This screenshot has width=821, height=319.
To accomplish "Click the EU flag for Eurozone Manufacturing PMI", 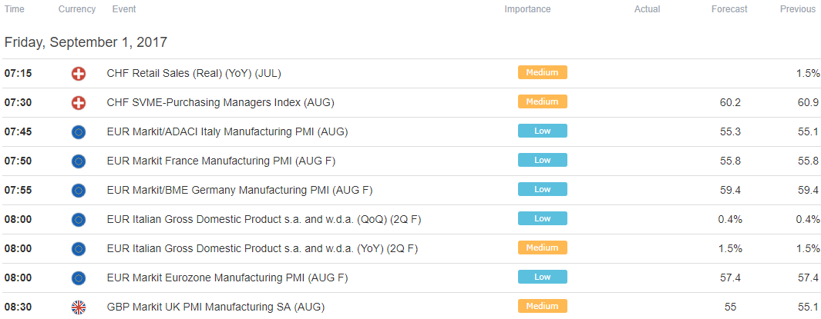I will 79,279.
